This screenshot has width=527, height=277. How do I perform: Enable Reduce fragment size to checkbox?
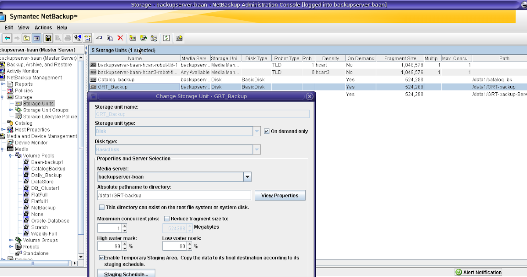tap(167, 219)
